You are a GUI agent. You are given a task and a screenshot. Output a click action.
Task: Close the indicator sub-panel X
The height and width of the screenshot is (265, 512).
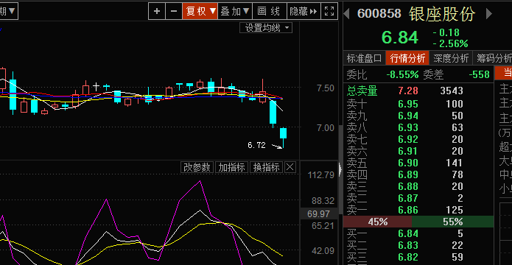[290, 167]
